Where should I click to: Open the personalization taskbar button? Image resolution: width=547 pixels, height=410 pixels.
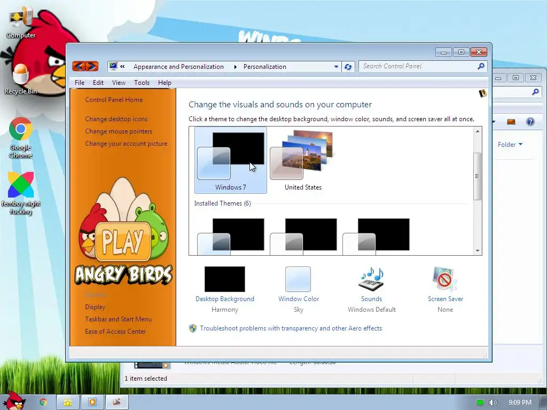tap(116, 403)
